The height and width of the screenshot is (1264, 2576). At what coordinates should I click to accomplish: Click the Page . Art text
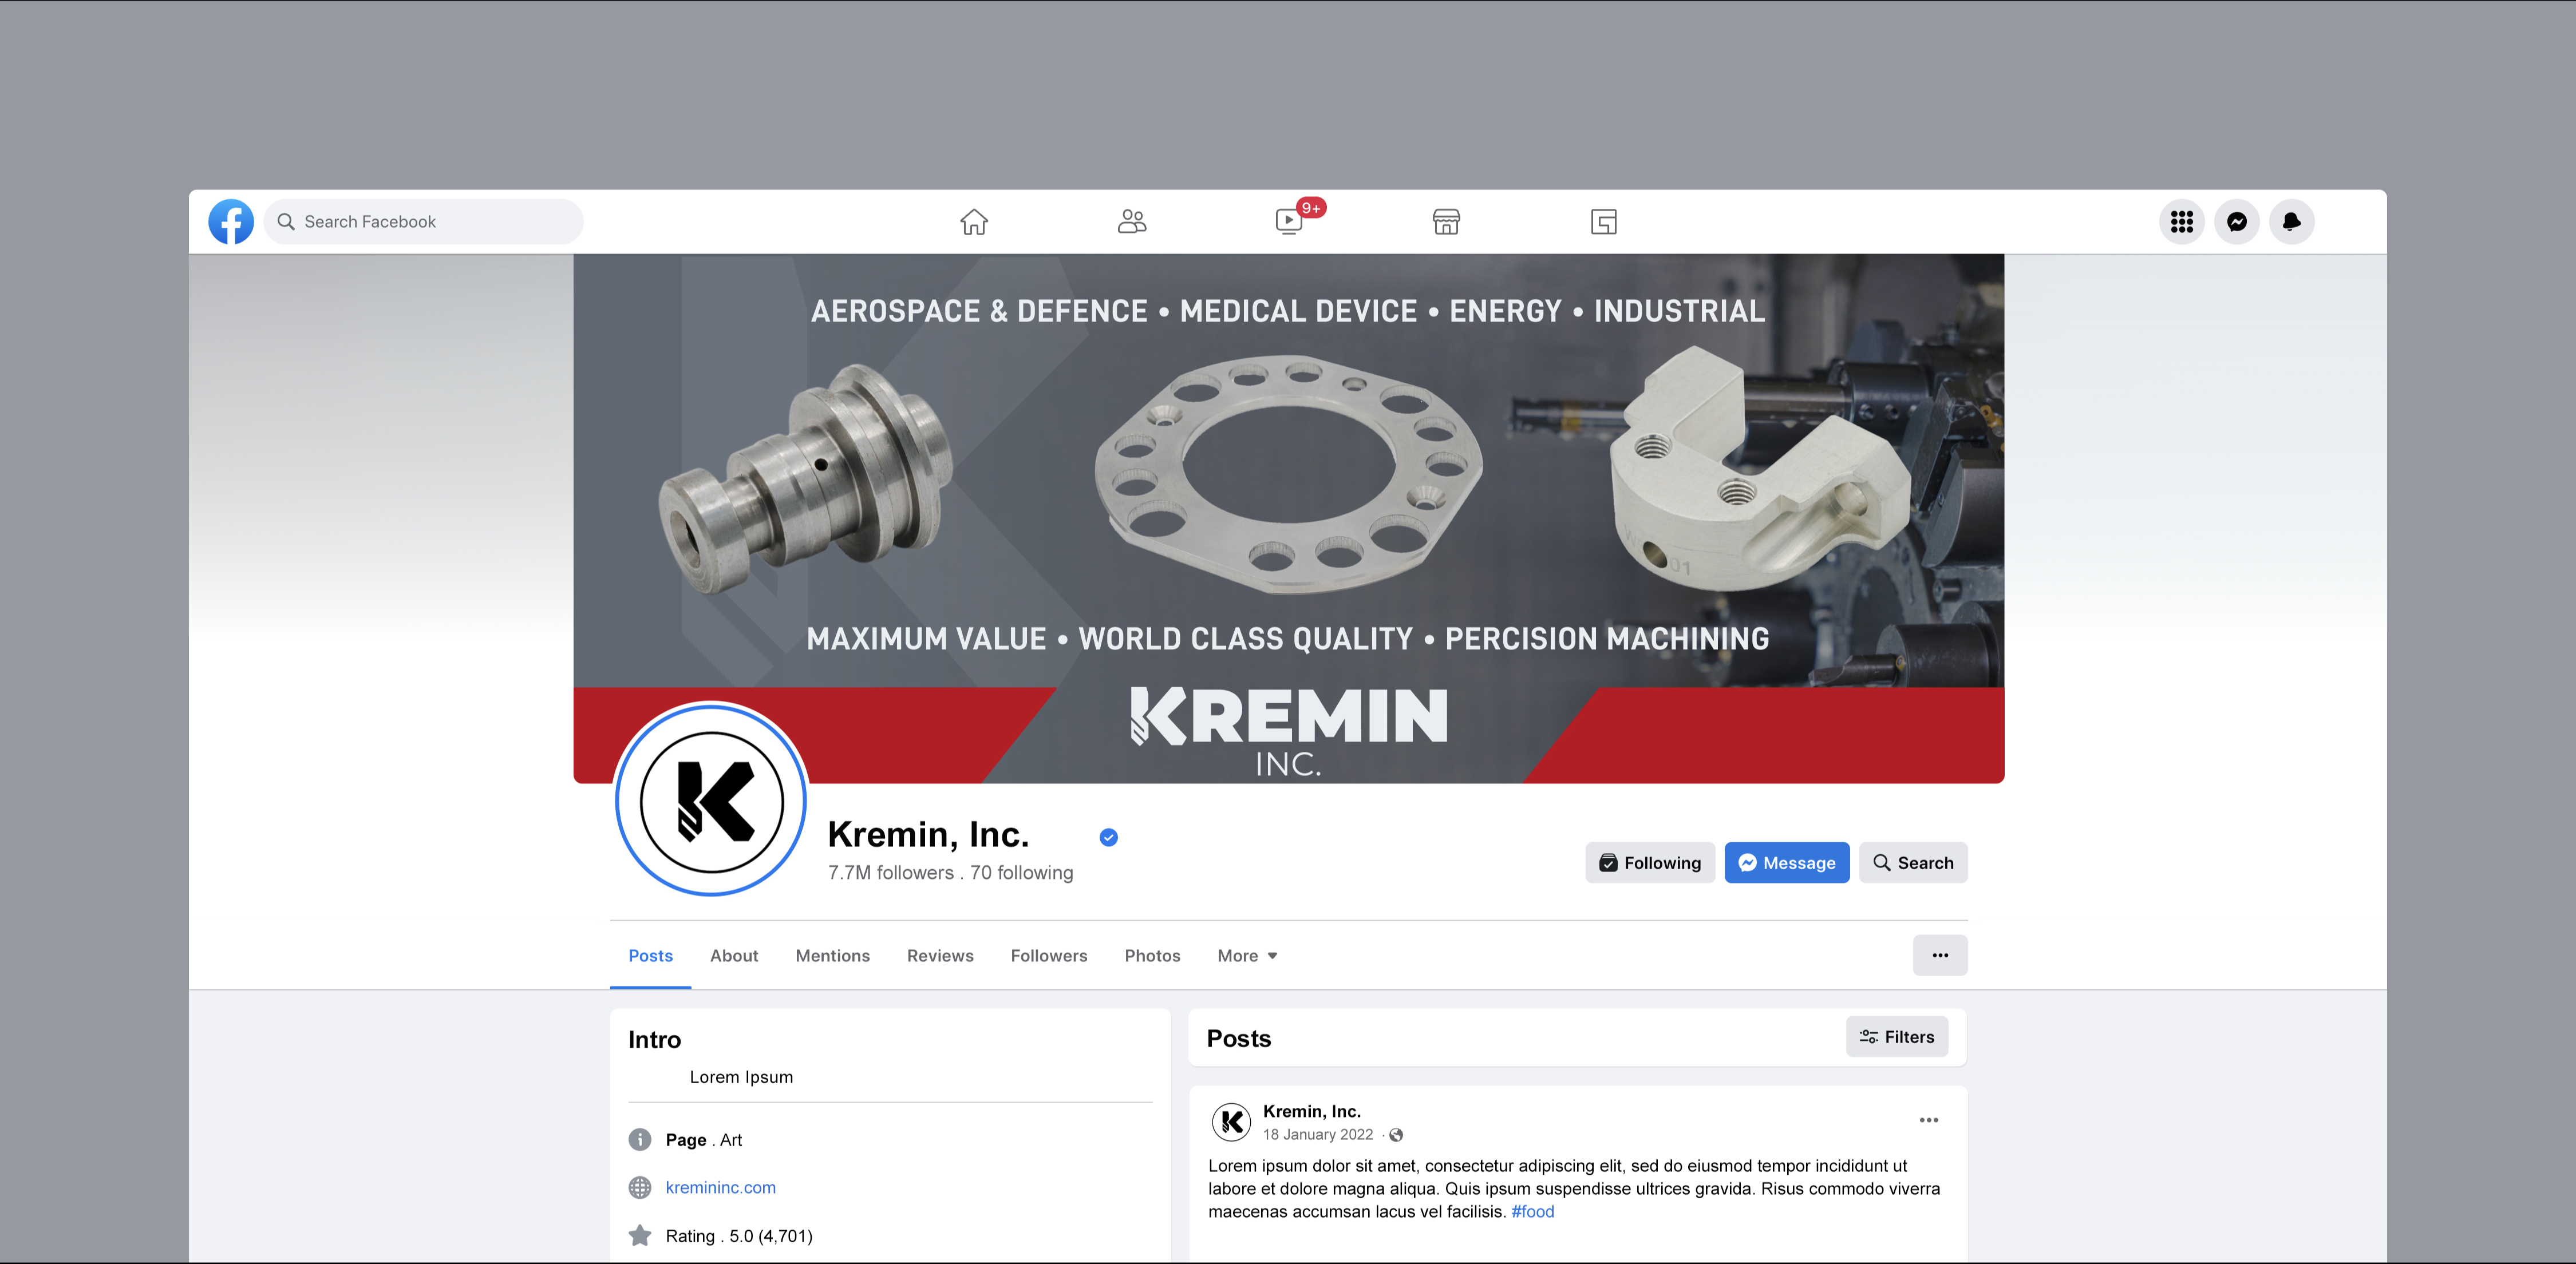click(703, 1140)
